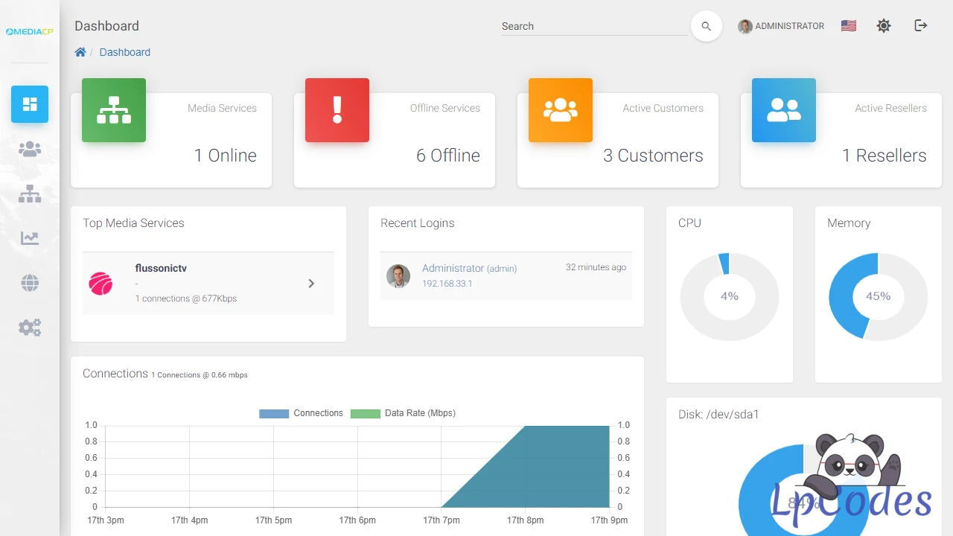The width and height of the screenshot is (953, 536).
Task: Toggle Data Rate (Mbps) legend series
Action: tap(403, 413)
